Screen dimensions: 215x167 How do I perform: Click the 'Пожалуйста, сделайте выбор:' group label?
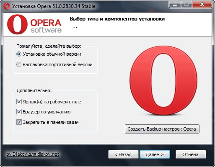(x=49, y=46)
